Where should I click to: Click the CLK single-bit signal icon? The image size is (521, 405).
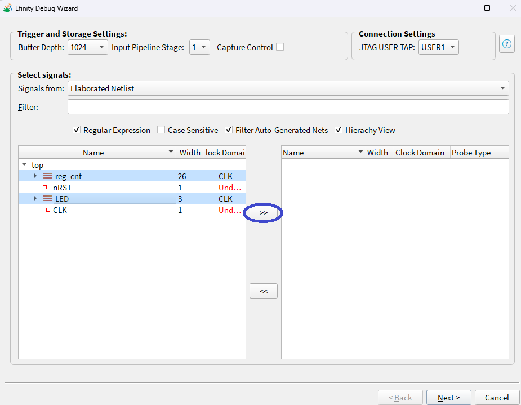[x=46, y=210]
